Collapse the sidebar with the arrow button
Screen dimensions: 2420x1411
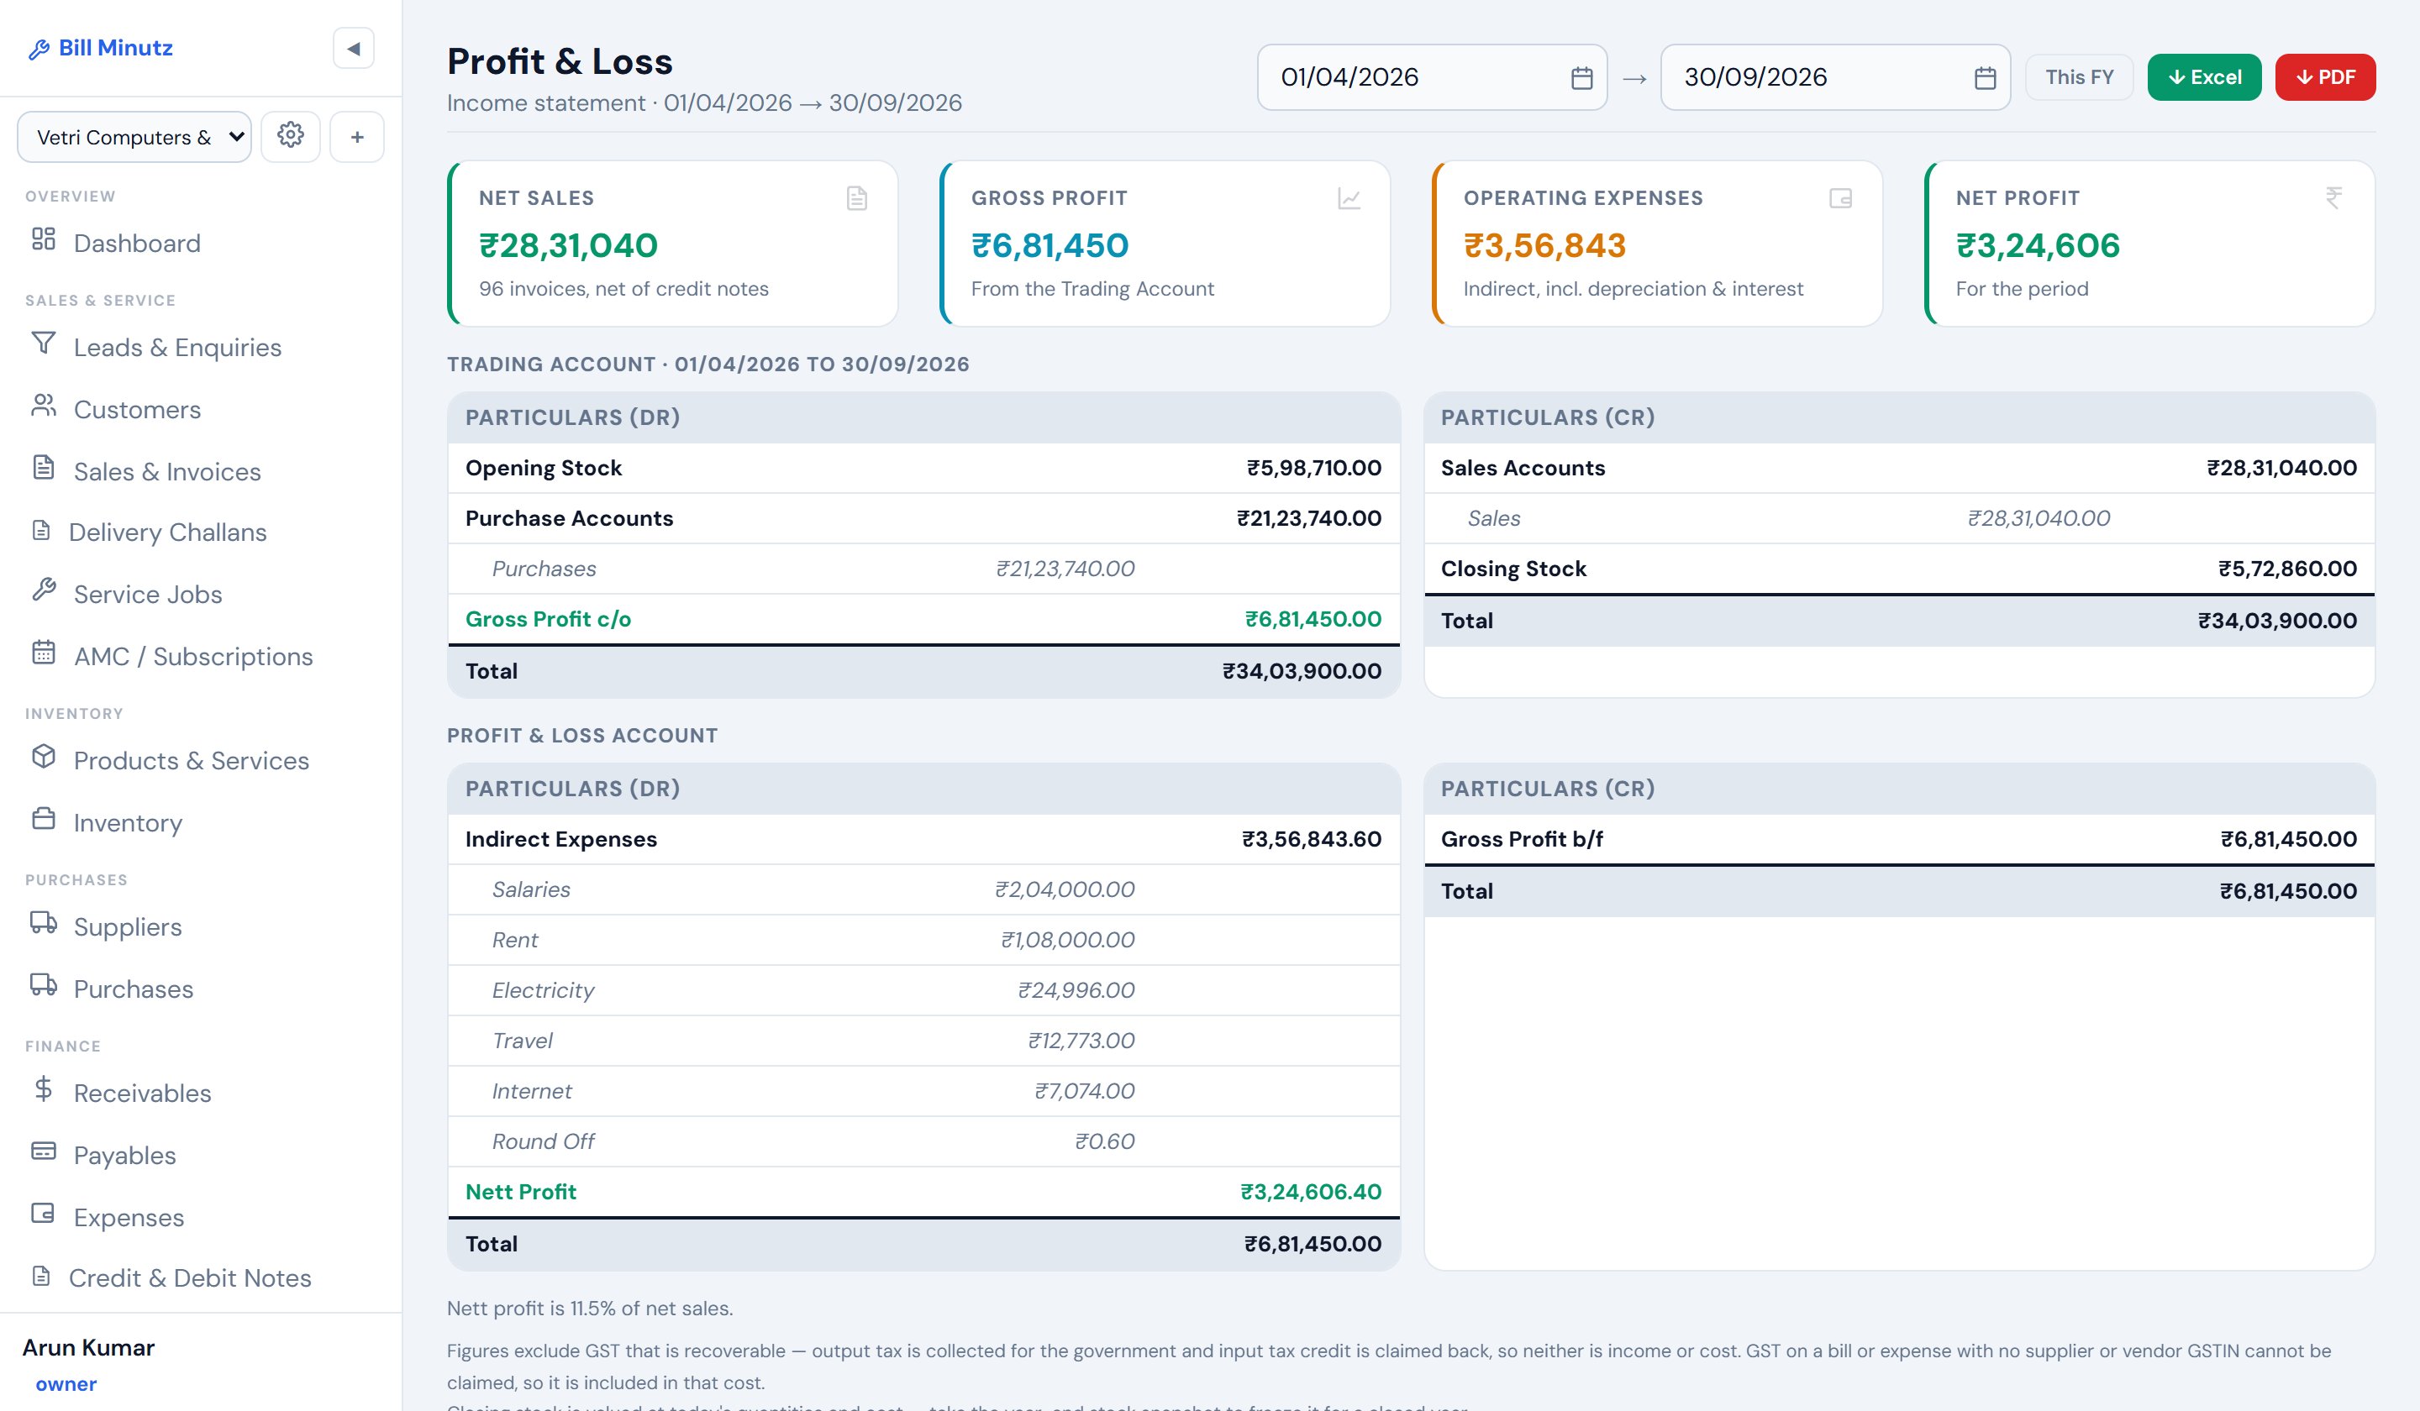(354, 48)
